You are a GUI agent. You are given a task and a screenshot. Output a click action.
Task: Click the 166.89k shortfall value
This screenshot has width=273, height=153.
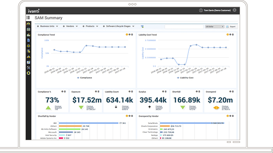click(187, 100)
